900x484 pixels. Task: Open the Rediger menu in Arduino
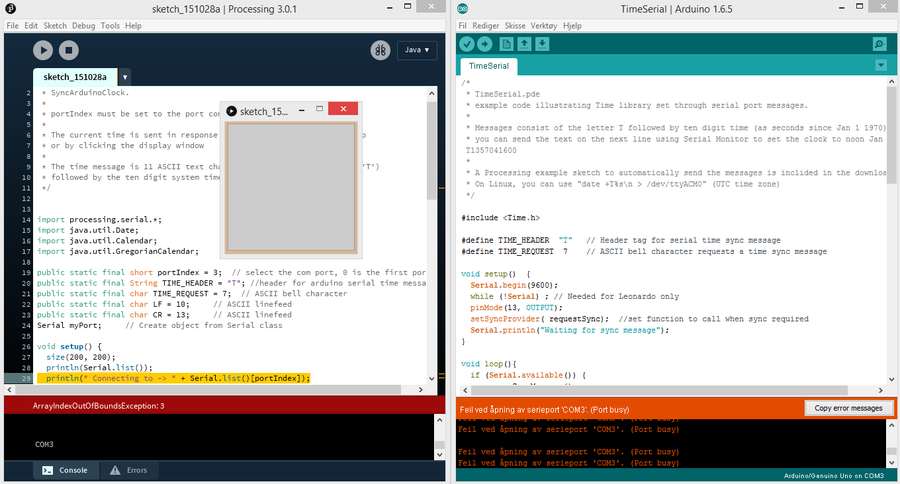pyautogui.click(x=486, y=26)
